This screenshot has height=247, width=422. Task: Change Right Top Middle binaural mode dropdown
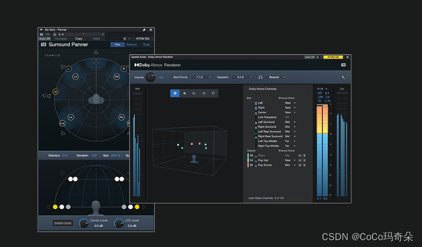pyautogui.click(x=291, y=146)
